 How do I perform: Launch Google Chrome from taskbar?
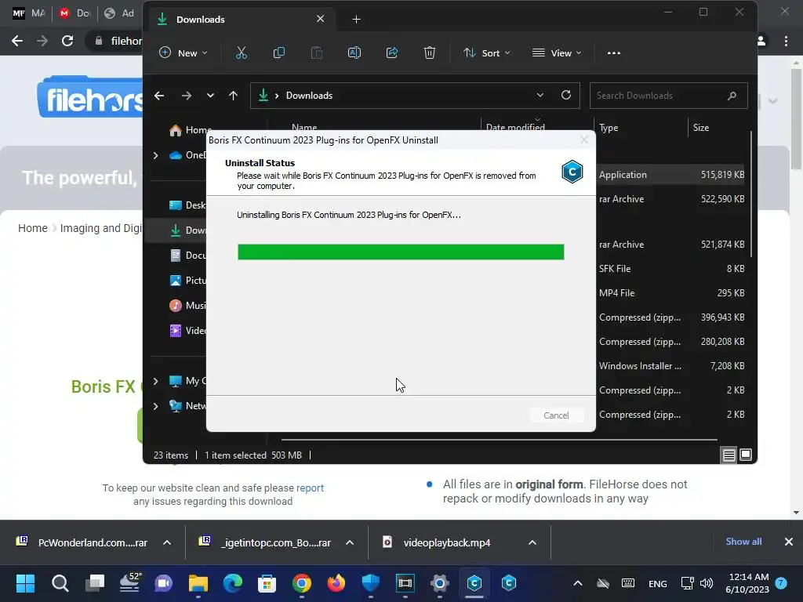302,583
